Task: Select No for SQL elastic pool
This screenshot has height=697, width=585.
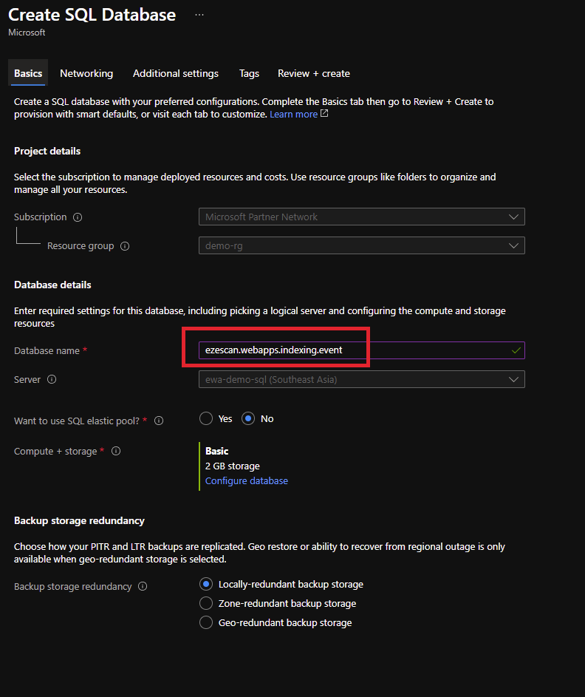Action: 249,418
